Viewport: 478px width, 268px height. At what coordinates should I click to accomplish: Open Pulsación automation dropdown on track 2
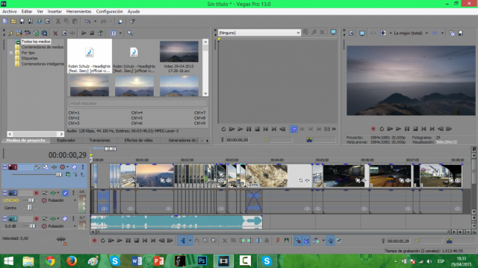point(75,200)
